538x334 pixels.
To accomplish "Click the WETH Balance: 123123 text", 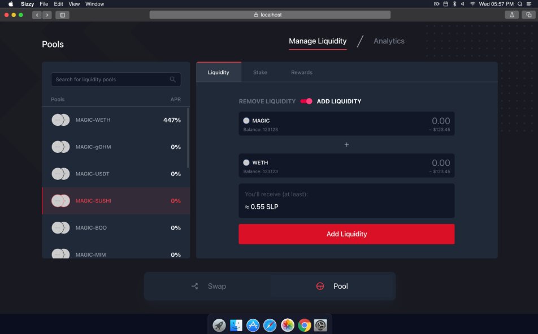I will pos(261,172).
